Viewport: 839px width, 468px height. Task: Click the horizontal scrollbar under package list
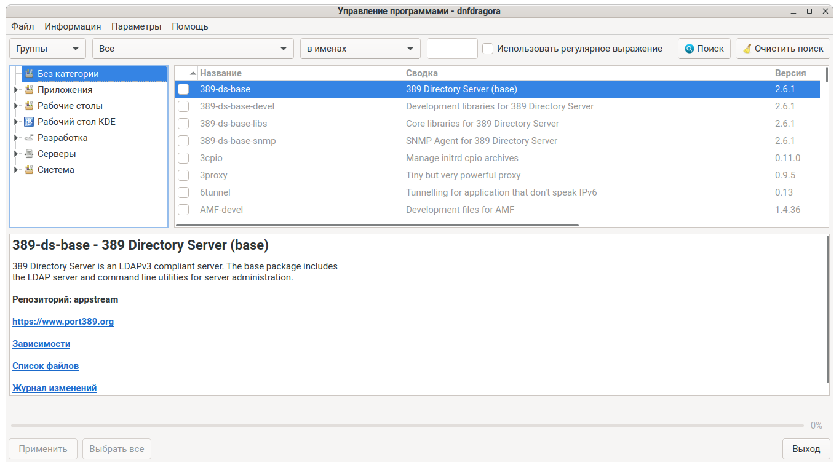coord(377,225)
